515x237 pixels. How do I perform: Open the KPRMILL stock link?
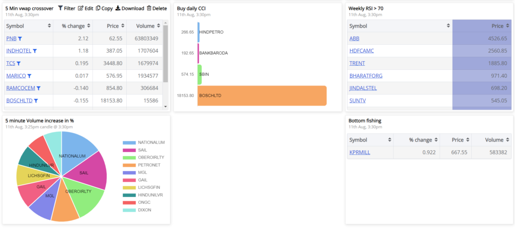360,153
